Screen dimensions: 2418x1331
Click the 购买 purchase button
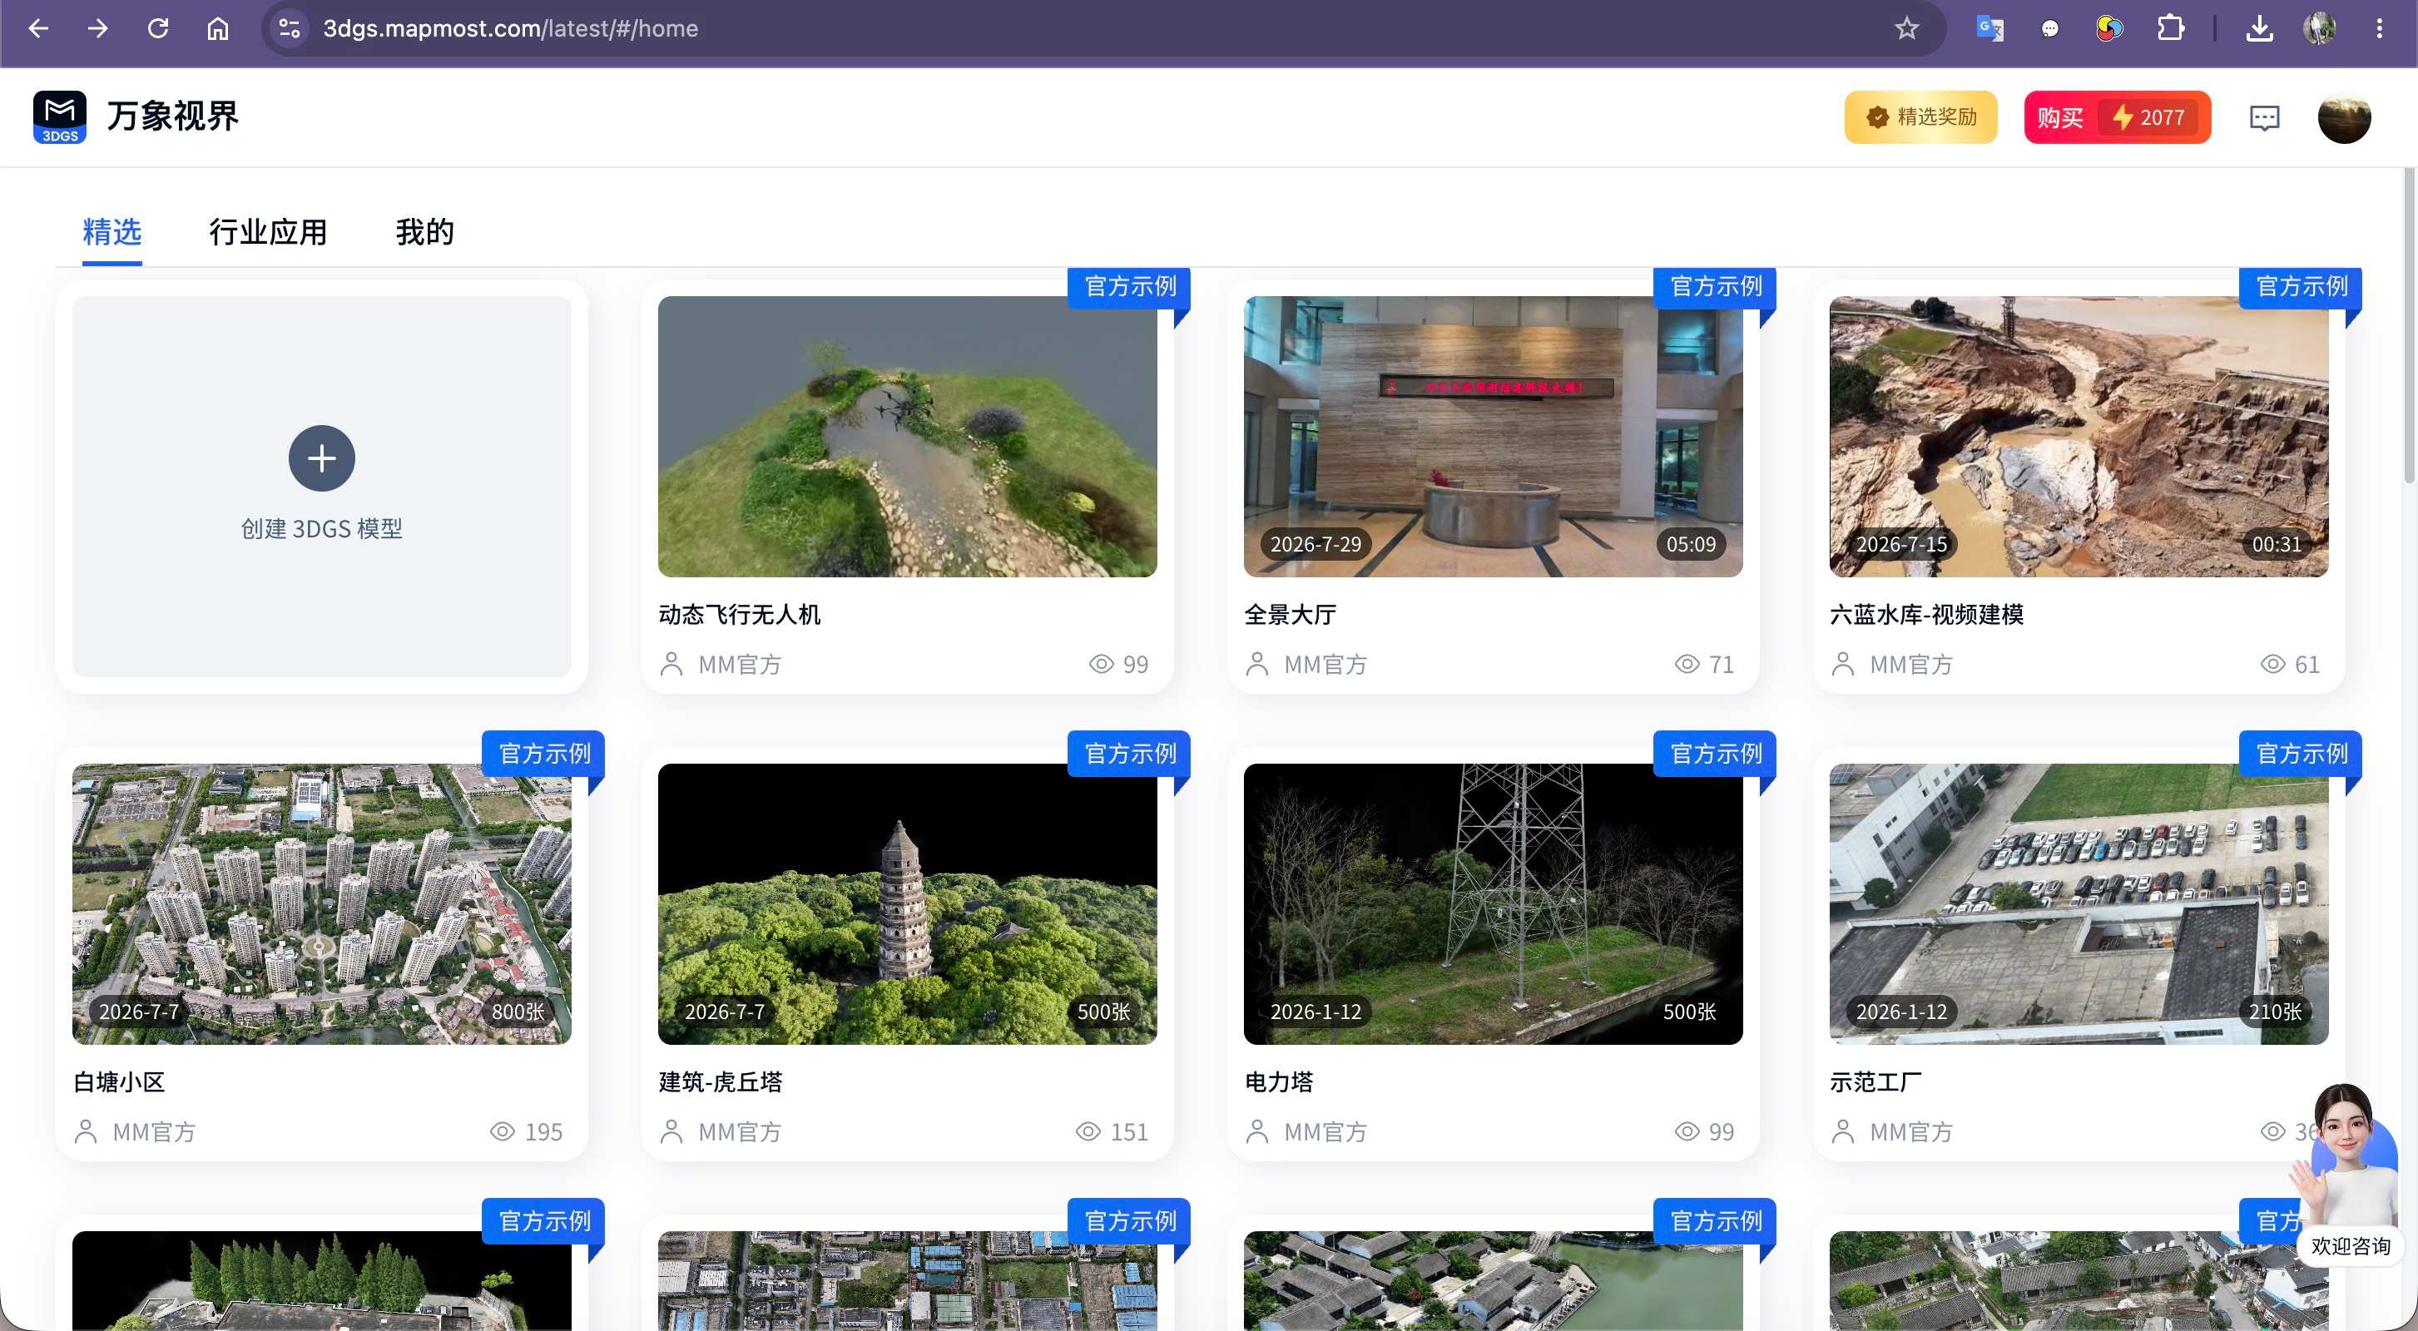2059,117
